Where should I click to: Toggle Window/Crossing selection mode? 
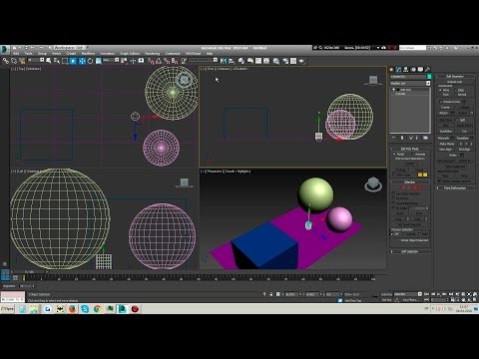pos(73,61)
